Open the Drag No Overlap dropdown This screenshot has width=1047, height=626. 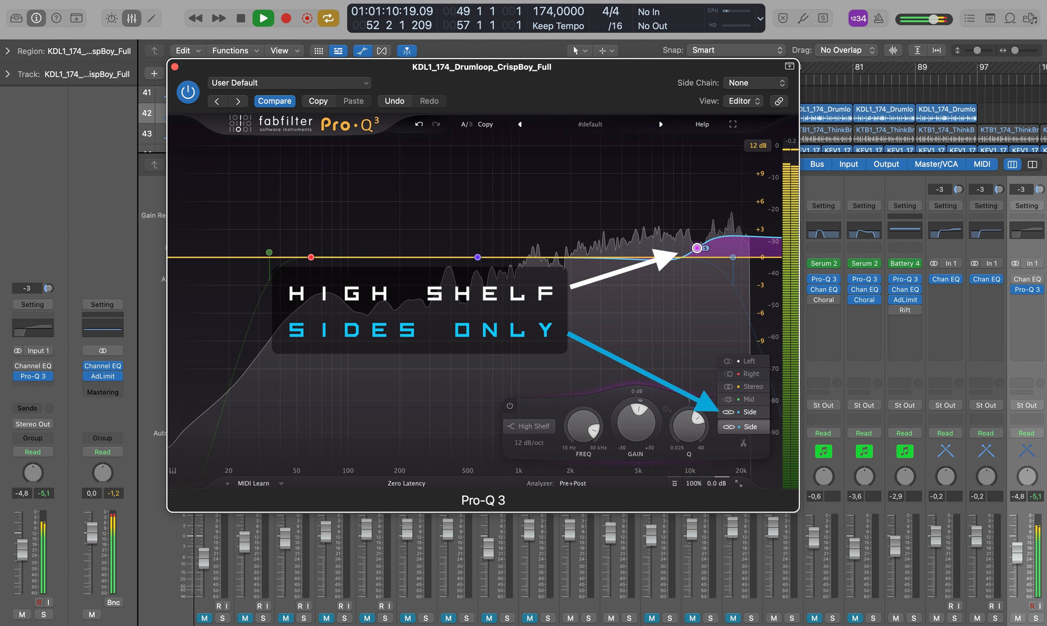pyautogui.click(x=846, y=50)
